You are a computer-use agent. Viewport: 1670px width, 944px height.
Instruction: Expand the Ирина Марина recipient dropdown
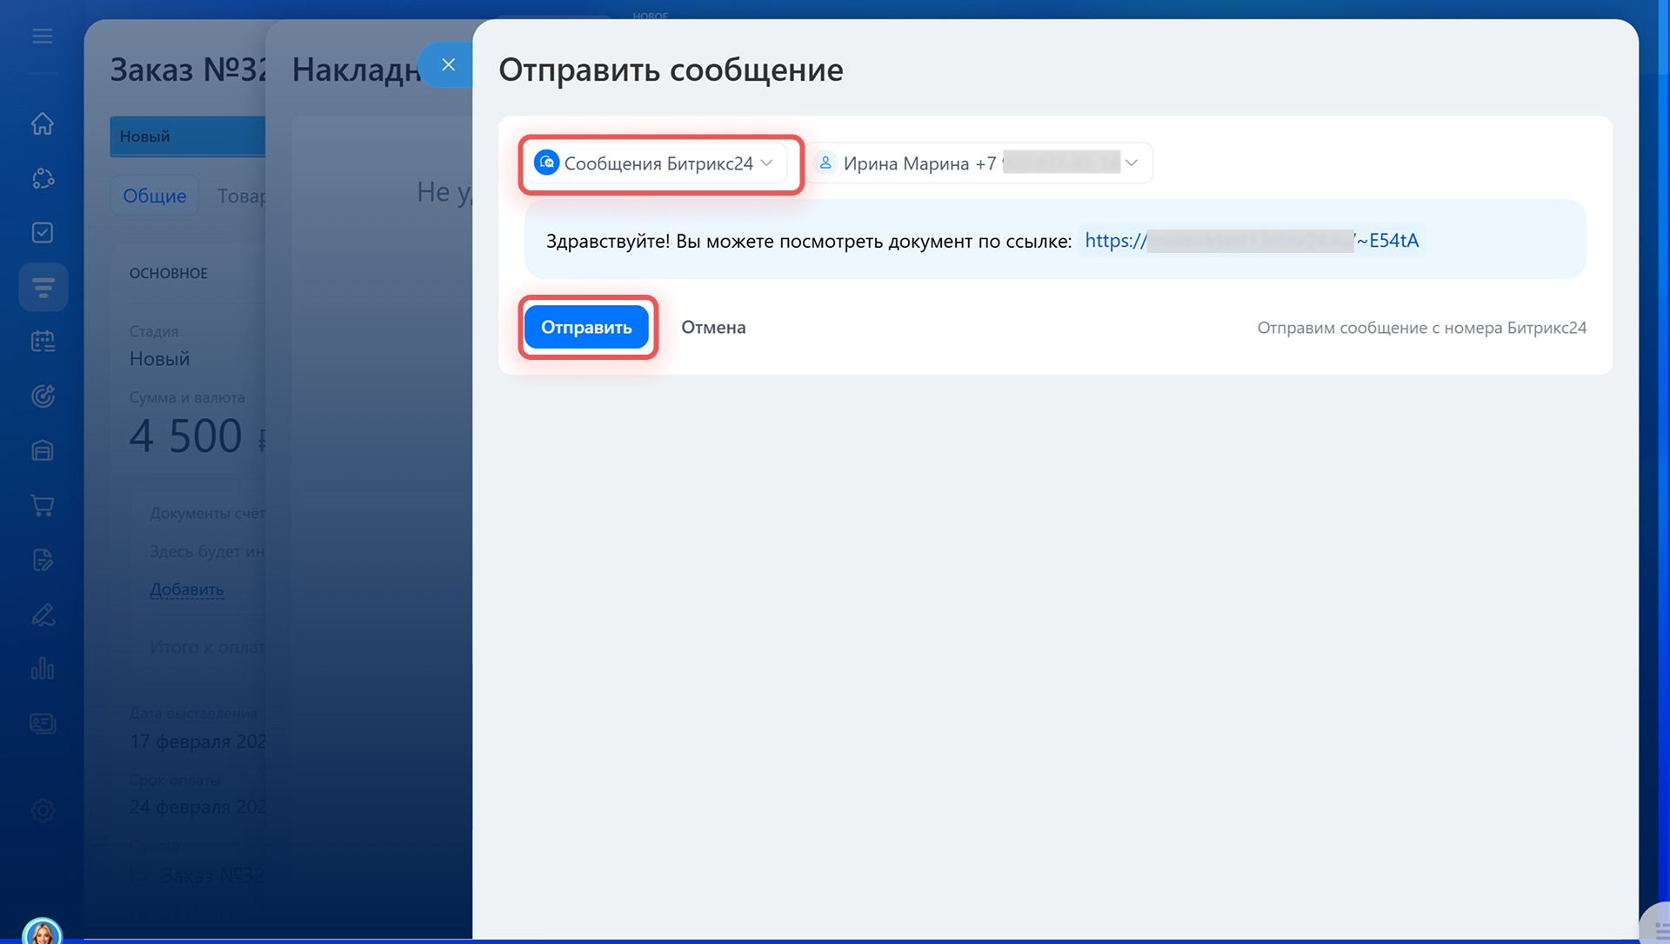point(978,163)
